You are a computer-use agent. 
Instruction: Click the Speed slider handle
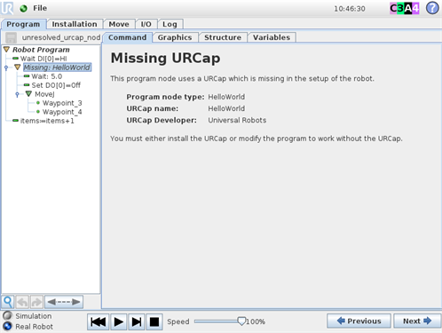[x=241, y=321]
